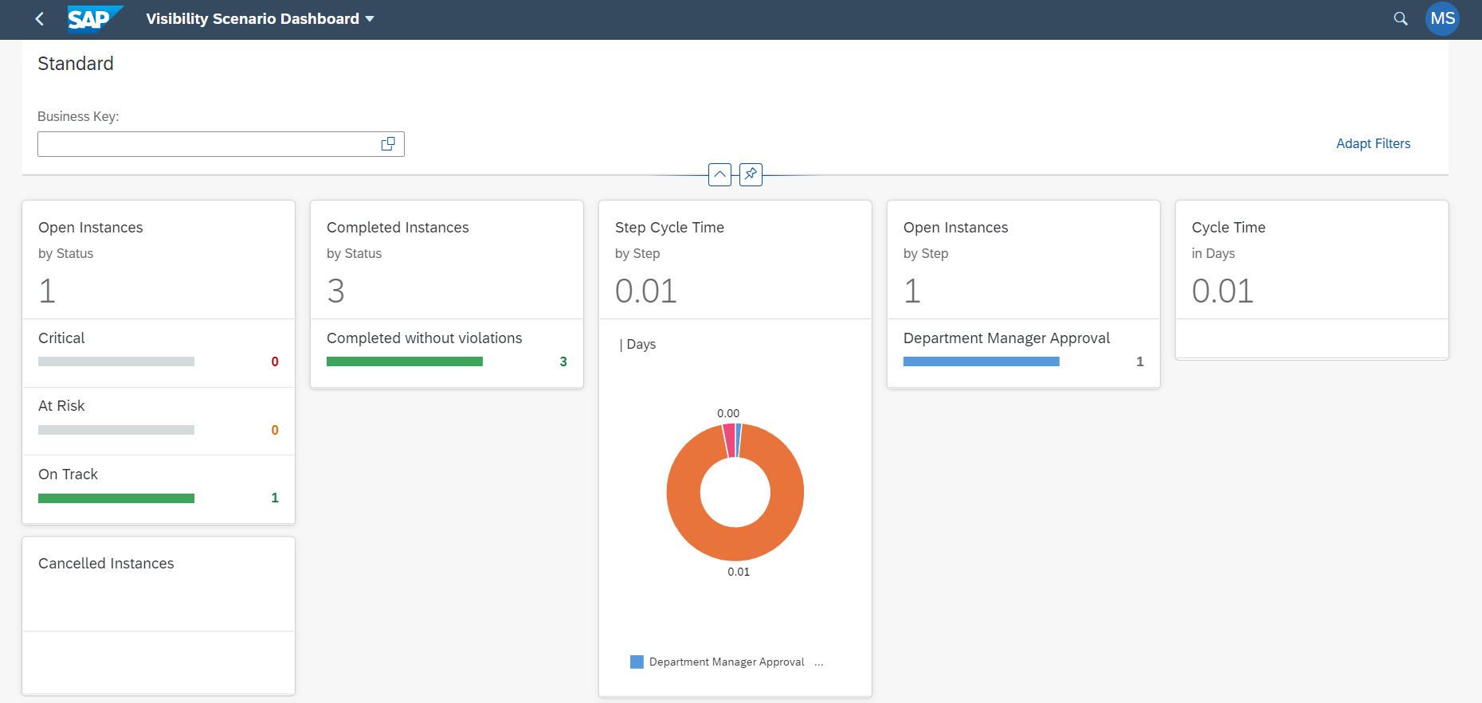1482x703 pixels.
Task: Click the SAP logo
Action: pyautogui.click(x=96, y=18)
